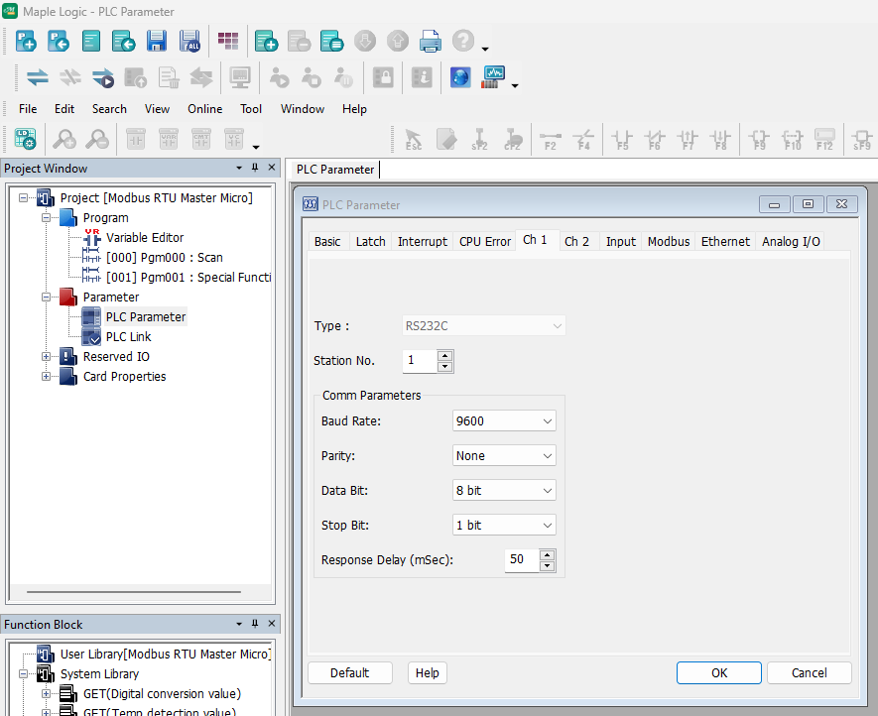The image size is (878, 716).
Task: Click the F2 horizontal line tool
Action: point(550,140)
